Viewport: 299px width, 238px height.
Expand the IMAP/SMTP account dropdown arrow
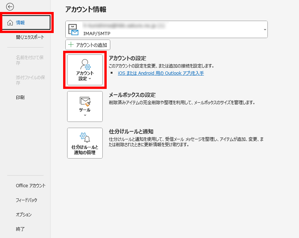[x=265, y=29]
